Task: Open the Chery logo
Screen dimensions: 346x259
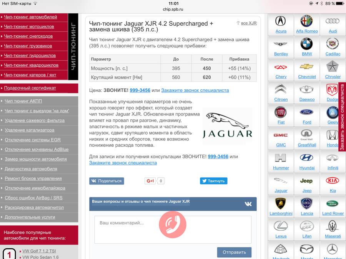Action: pos(281,67)
